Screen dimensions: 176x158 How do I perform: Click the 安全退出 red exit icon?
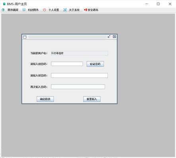[x=85, y=10]
